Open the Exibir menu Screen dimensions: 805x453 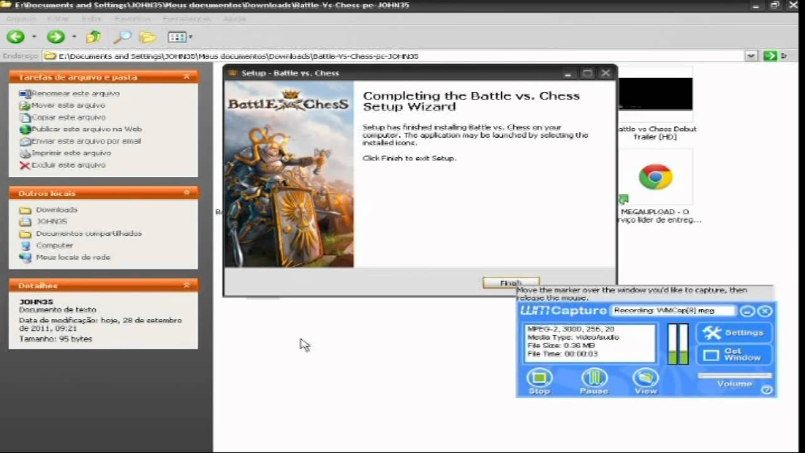tap(91, 19)
